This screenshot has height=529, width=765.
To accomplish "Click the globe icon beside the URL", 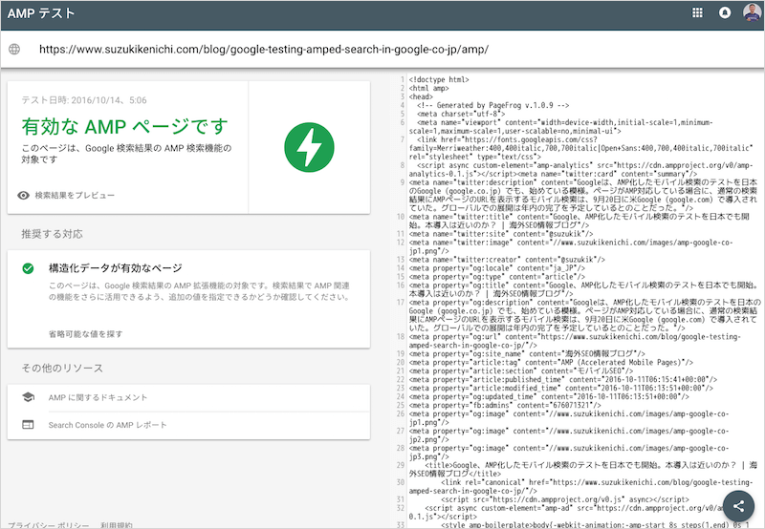I will tap(14, 50).
